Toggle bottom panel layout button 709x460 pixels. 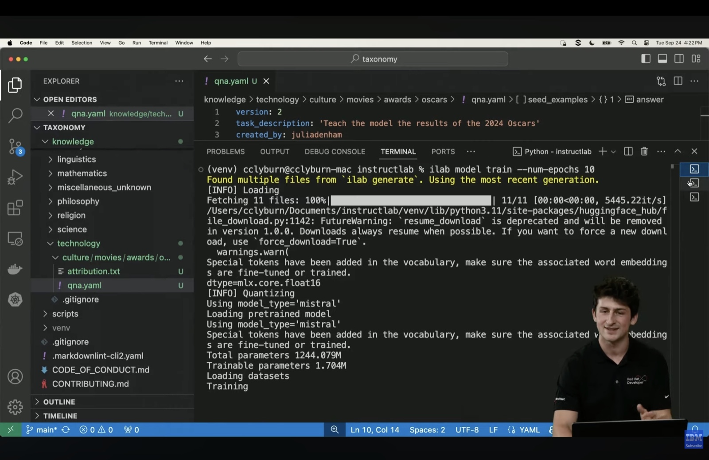[662, 59]
